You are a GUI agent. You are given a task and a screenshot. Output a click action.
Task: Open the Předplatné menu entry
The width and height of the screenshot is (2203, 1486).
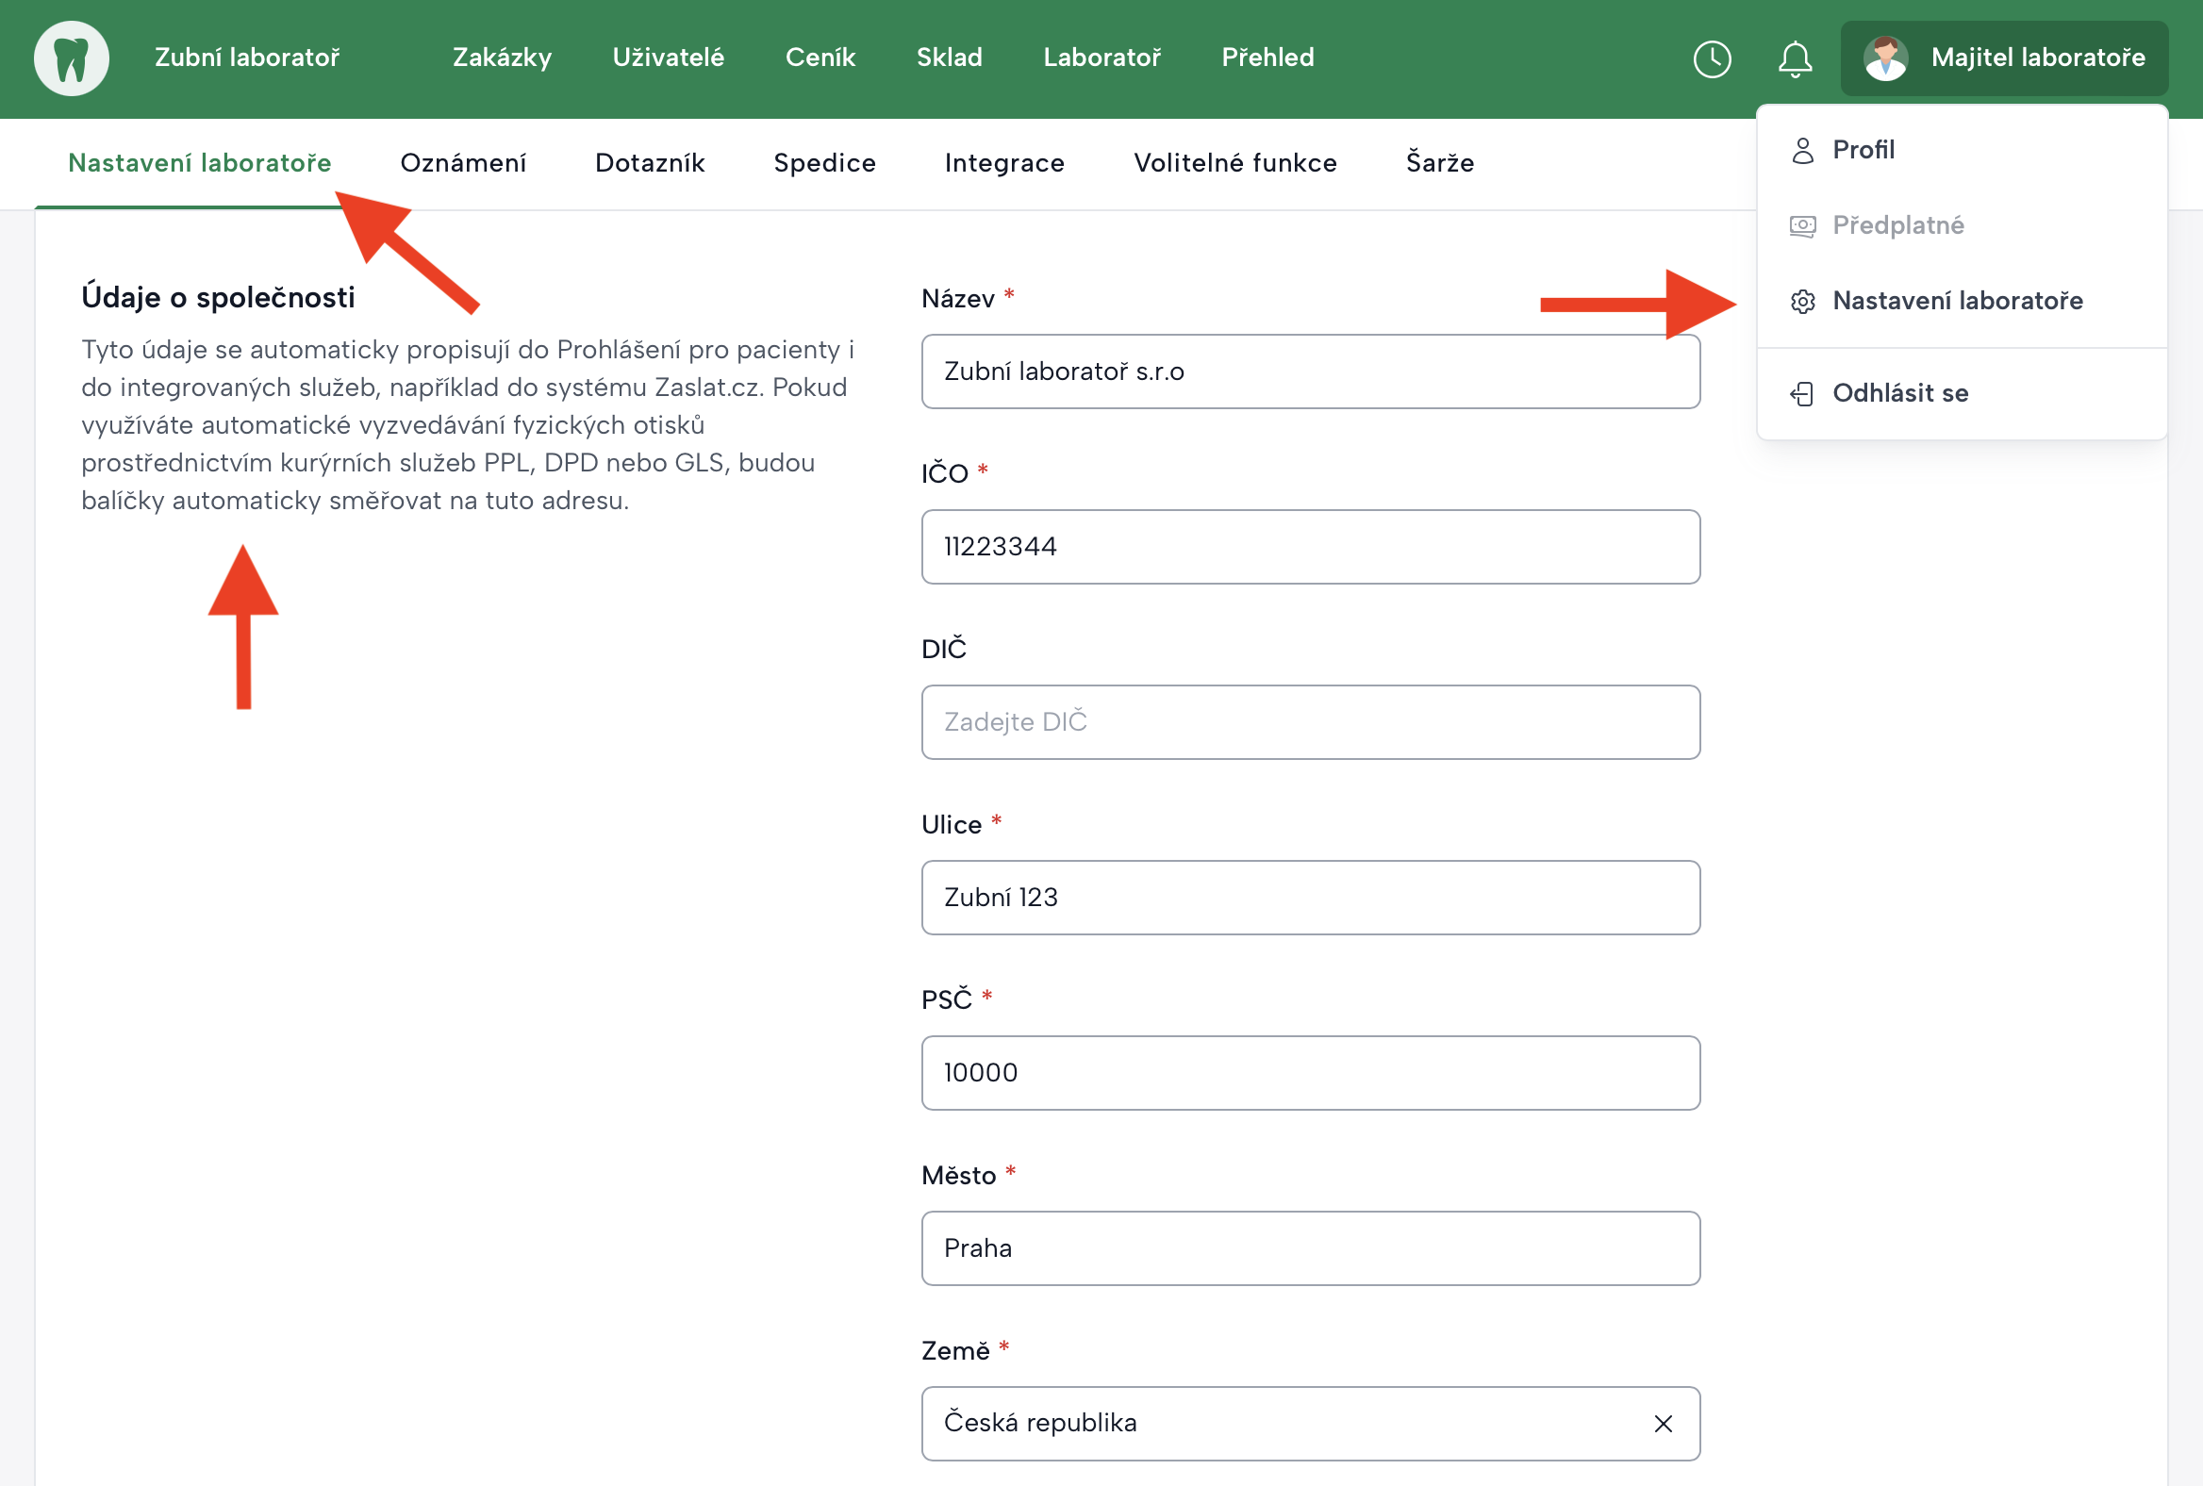(x=1897, y=225)
